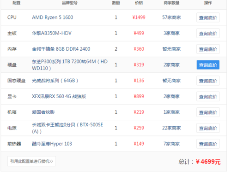Click 查询底价 button for 主板 row
The image size is (231, 176).
click(208, 33)
